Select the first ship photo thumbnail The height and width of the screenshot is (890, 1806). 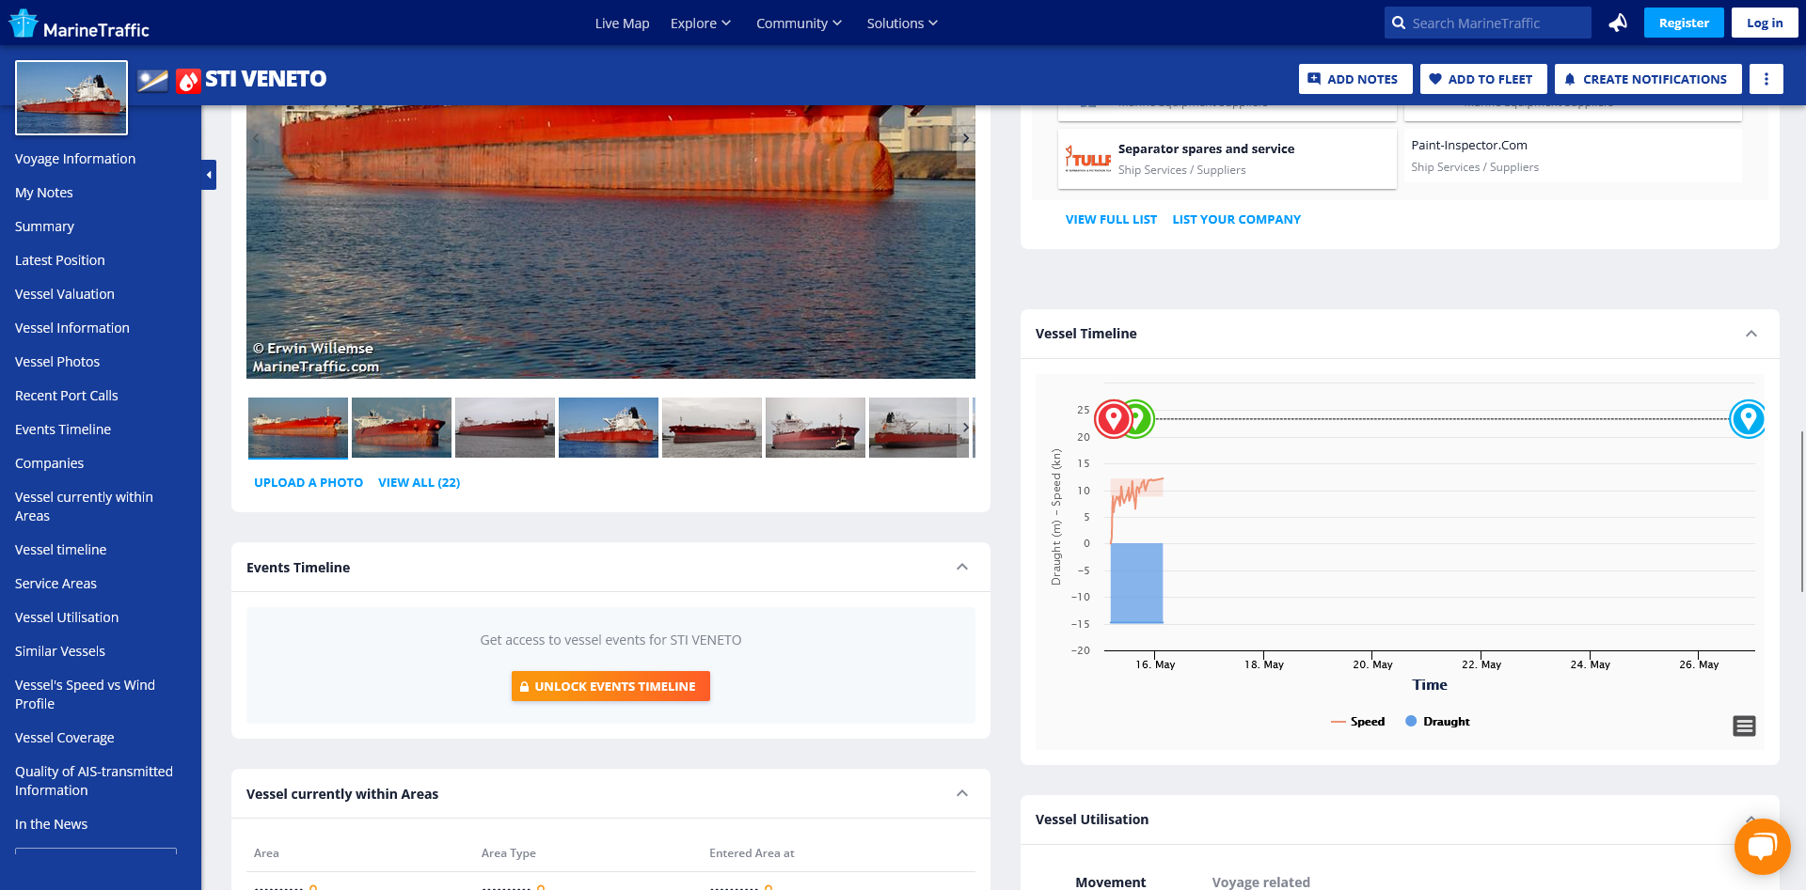298,428
